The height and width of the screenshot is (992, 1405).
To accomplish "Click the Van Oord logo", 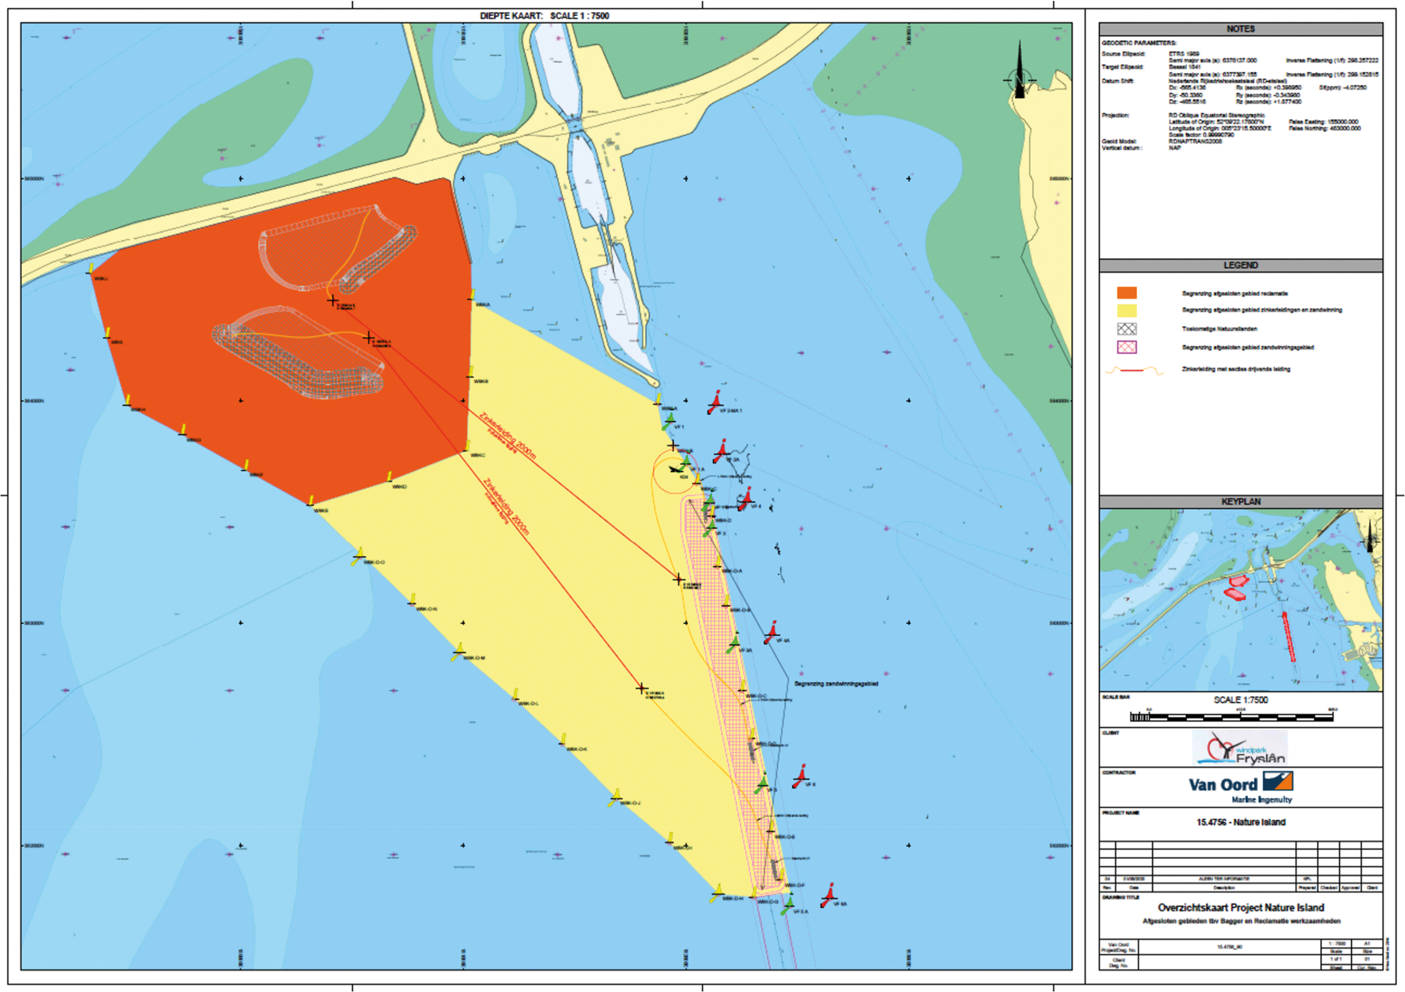I will point(1240,785).
